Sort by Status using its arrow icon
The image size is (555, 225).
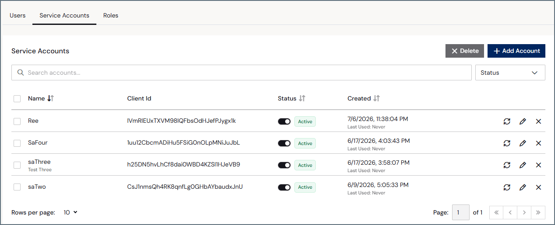click(302, 98)
